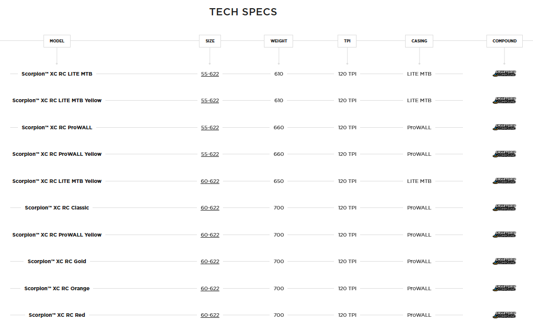Click SmartGrip logo in Scorpion XC RC Orange row
The height and width of the screenshot is (326, 533).
(504, 289)
